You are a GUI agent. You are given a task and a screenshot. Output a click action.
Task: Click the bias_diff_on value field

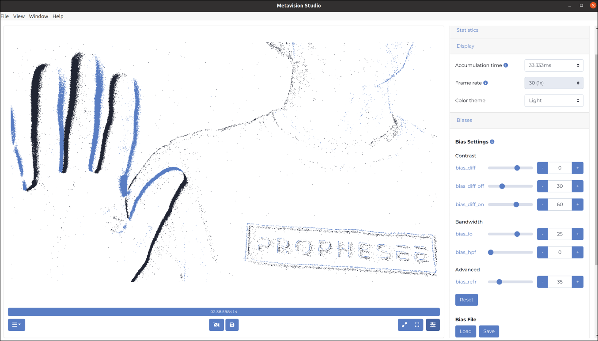tap(560, 205)
